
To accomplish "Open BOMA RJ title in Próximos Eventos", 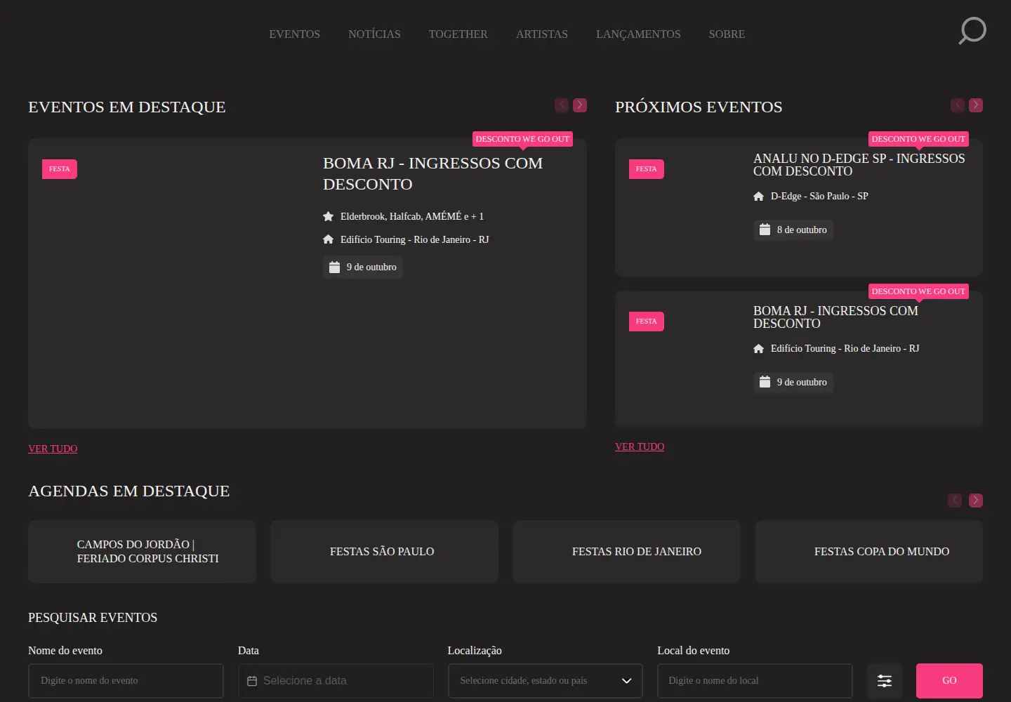I will [x=835, y=317].
